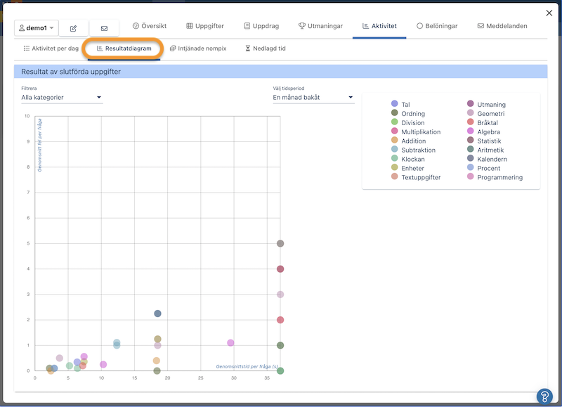Open the Meddelanden tab
The image size is (562, 407).
pyautogui.click(x=502, y=26)
